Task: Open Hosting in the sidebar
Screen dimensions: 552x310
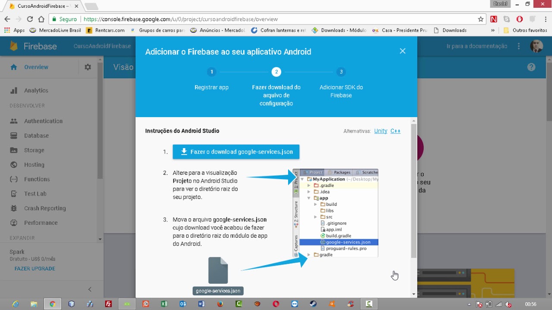Action: (34, 165)
